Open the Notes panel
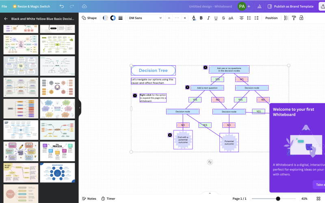 pyautogui.click(x=89, y=199)
